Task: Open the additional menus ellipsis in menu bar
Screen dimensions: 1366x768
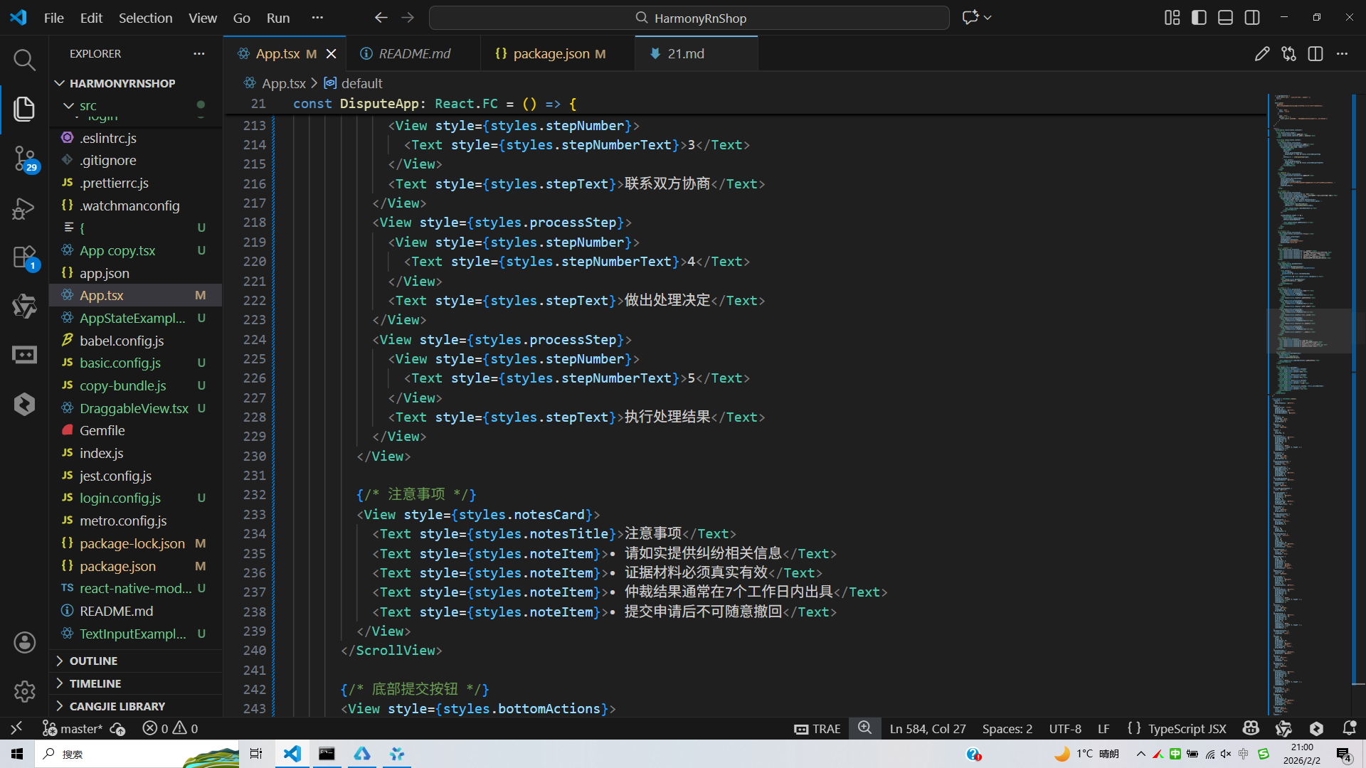Action: click(317, 18)
